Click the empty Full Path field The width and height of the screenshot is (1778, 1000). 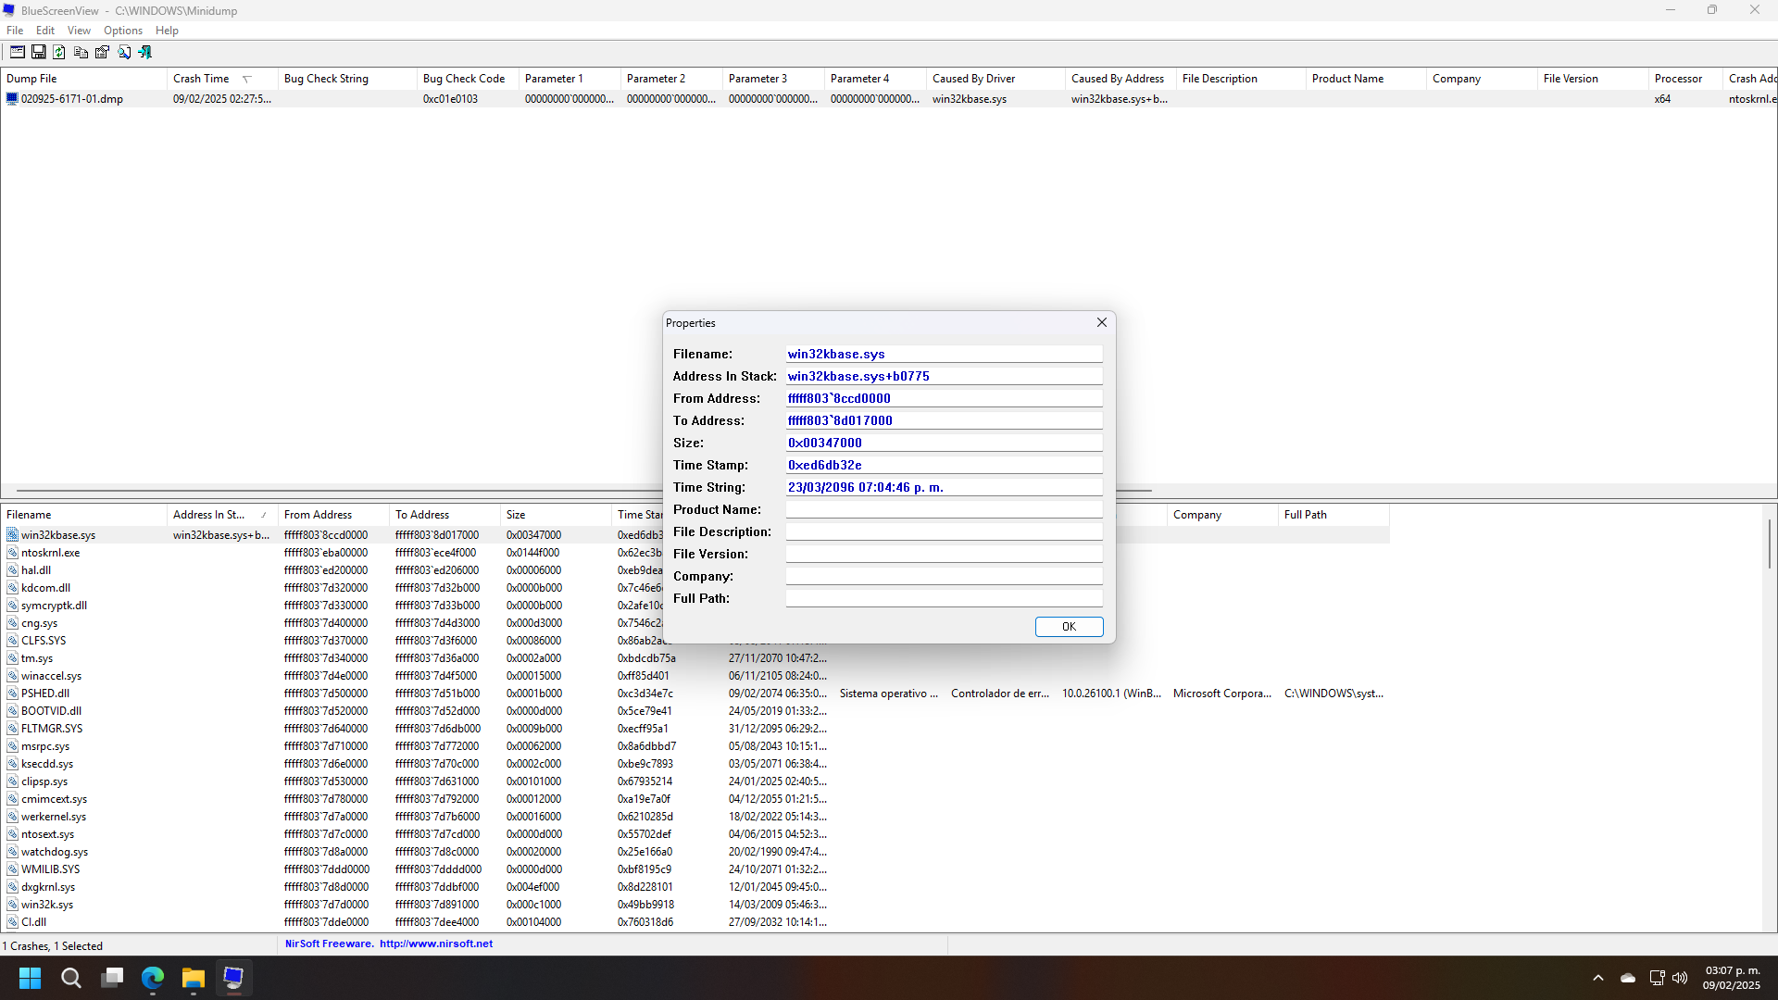944,598
